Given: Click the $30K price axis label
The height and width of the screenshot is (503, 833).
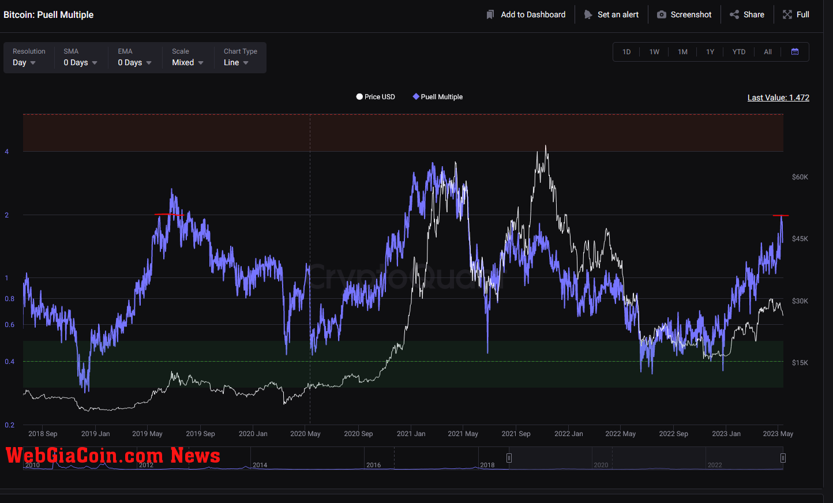Looking at the screenshot, I should tap(800, 301).
